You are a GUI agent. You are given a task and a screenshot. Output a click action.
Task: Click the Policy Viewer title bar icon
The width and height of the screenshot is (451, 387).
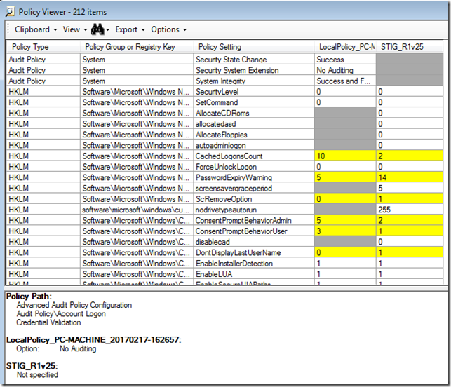(10, 12)
